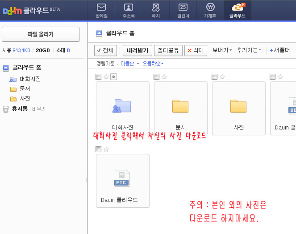The image size is (296, 234).
Task: Expand the 보내기 dropdown
Action: 222,50
